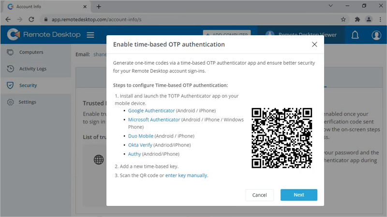Viewport: 387px width, 217px height.
Task: Open the user profile icon
Action: [376, 35]
